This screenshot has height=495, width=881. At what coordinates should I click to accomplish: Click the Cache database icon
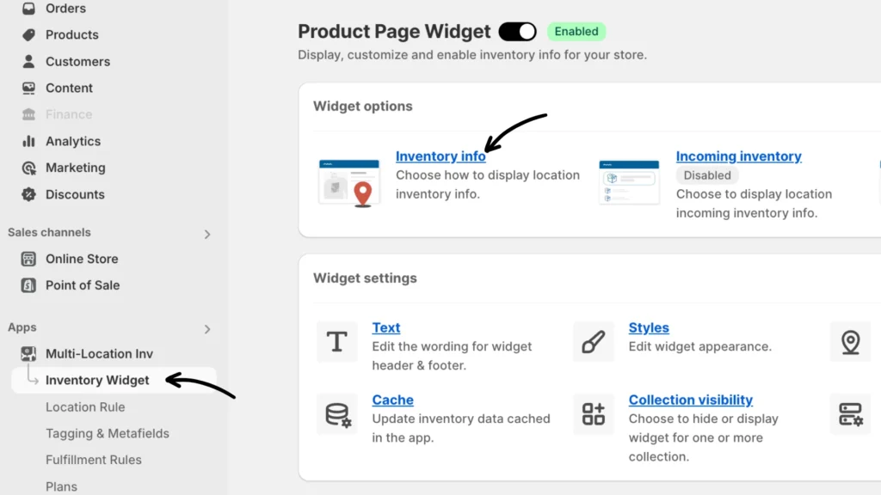[336, 414]
